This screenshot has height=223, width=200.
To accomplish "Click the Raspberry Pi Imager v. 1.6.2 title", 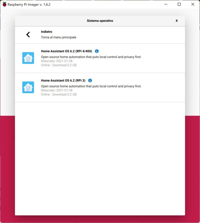I will pos(29,4).
